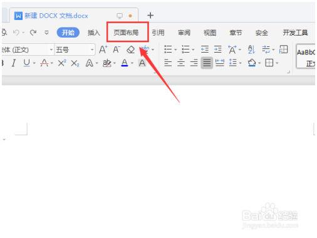Viewport: 317px width, 238px height.
Task: Toggle italic formatting
Action: [14, 63]
